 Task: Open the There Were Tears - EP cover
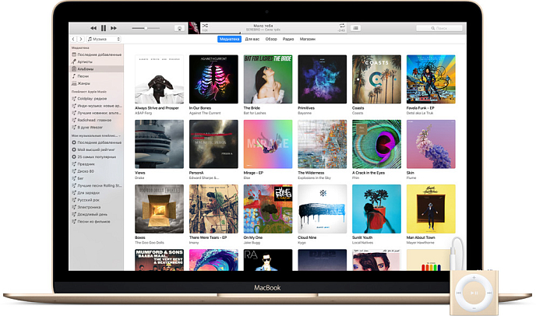click(213, 209)
